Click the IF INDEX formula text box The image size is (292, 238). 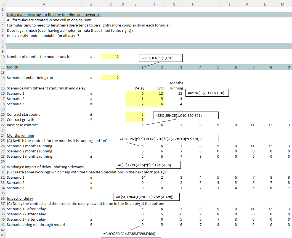147,197
